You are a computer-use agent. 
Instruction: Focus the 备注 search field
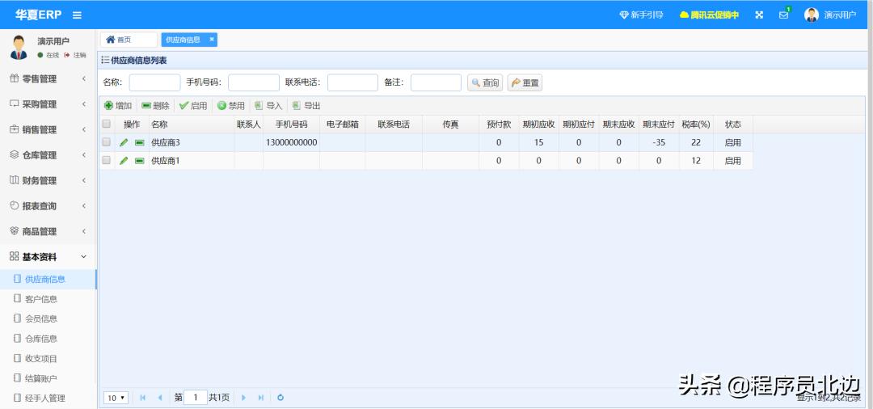pyautogui.click(x=436, y=83)
